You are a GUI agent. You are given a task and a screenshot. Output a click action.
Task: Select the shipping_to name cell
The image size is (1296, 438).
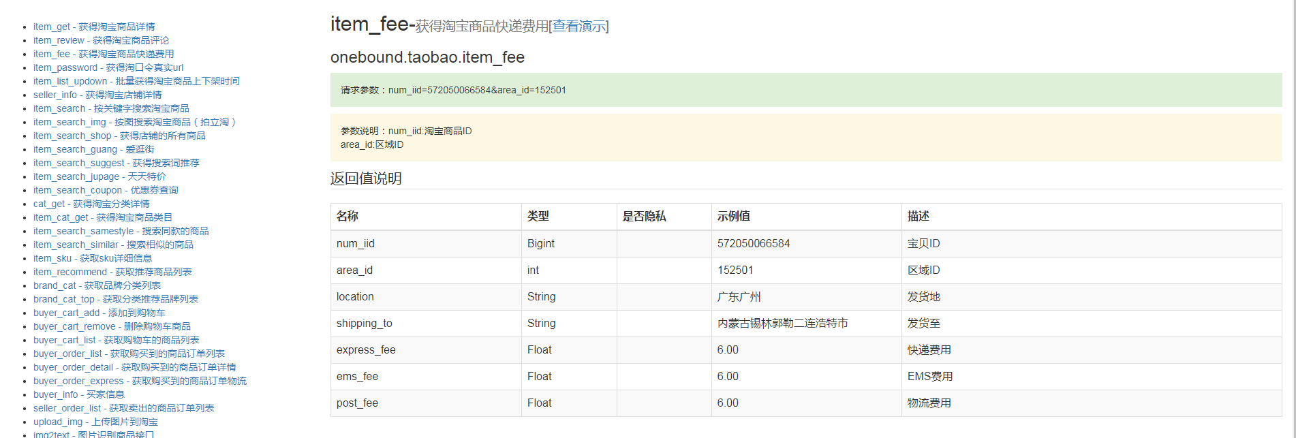pyautogui.click(x=426, y=323)
